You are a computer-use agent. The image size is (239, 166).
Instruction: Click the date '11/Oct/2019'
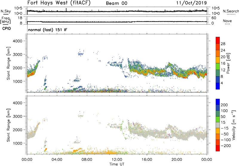[x=191, y=3]
